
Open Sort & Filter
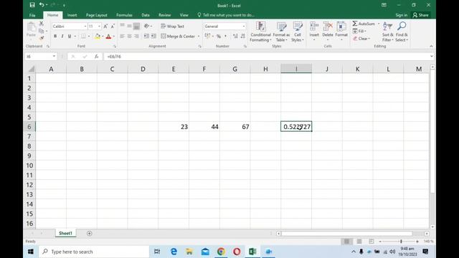click(387, 32)
